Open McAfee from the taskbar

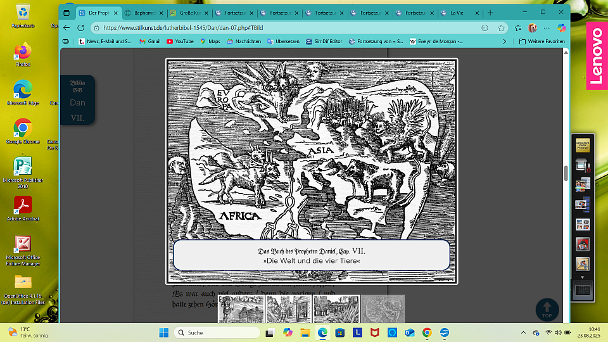click(374, 332)
